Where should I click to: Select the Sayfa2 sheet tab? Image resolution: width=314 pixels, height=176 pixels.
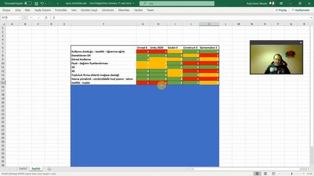tap(36, 169)
